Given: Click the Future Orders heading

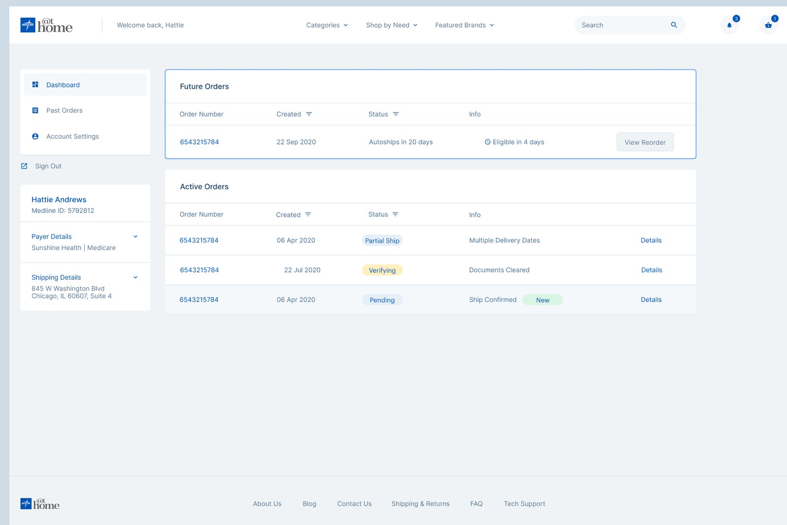Looking at the screenshot, I should click(204, 87).
